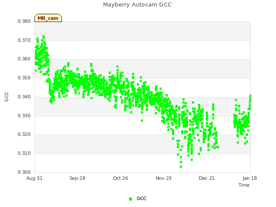Select the 0.300 y-axis value

(24, 172)
